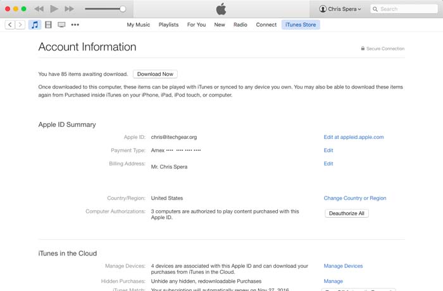This screenshot has height=291, width=443.
Task: Click the Amex payment type value
Action: (x=176, y=150)
